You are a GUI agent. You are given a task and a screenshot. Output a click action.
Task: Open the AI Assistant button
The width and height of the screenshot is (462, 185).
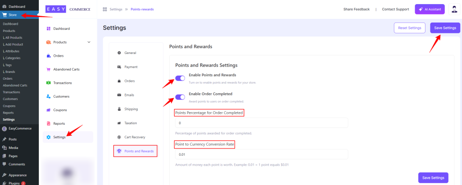430,9
